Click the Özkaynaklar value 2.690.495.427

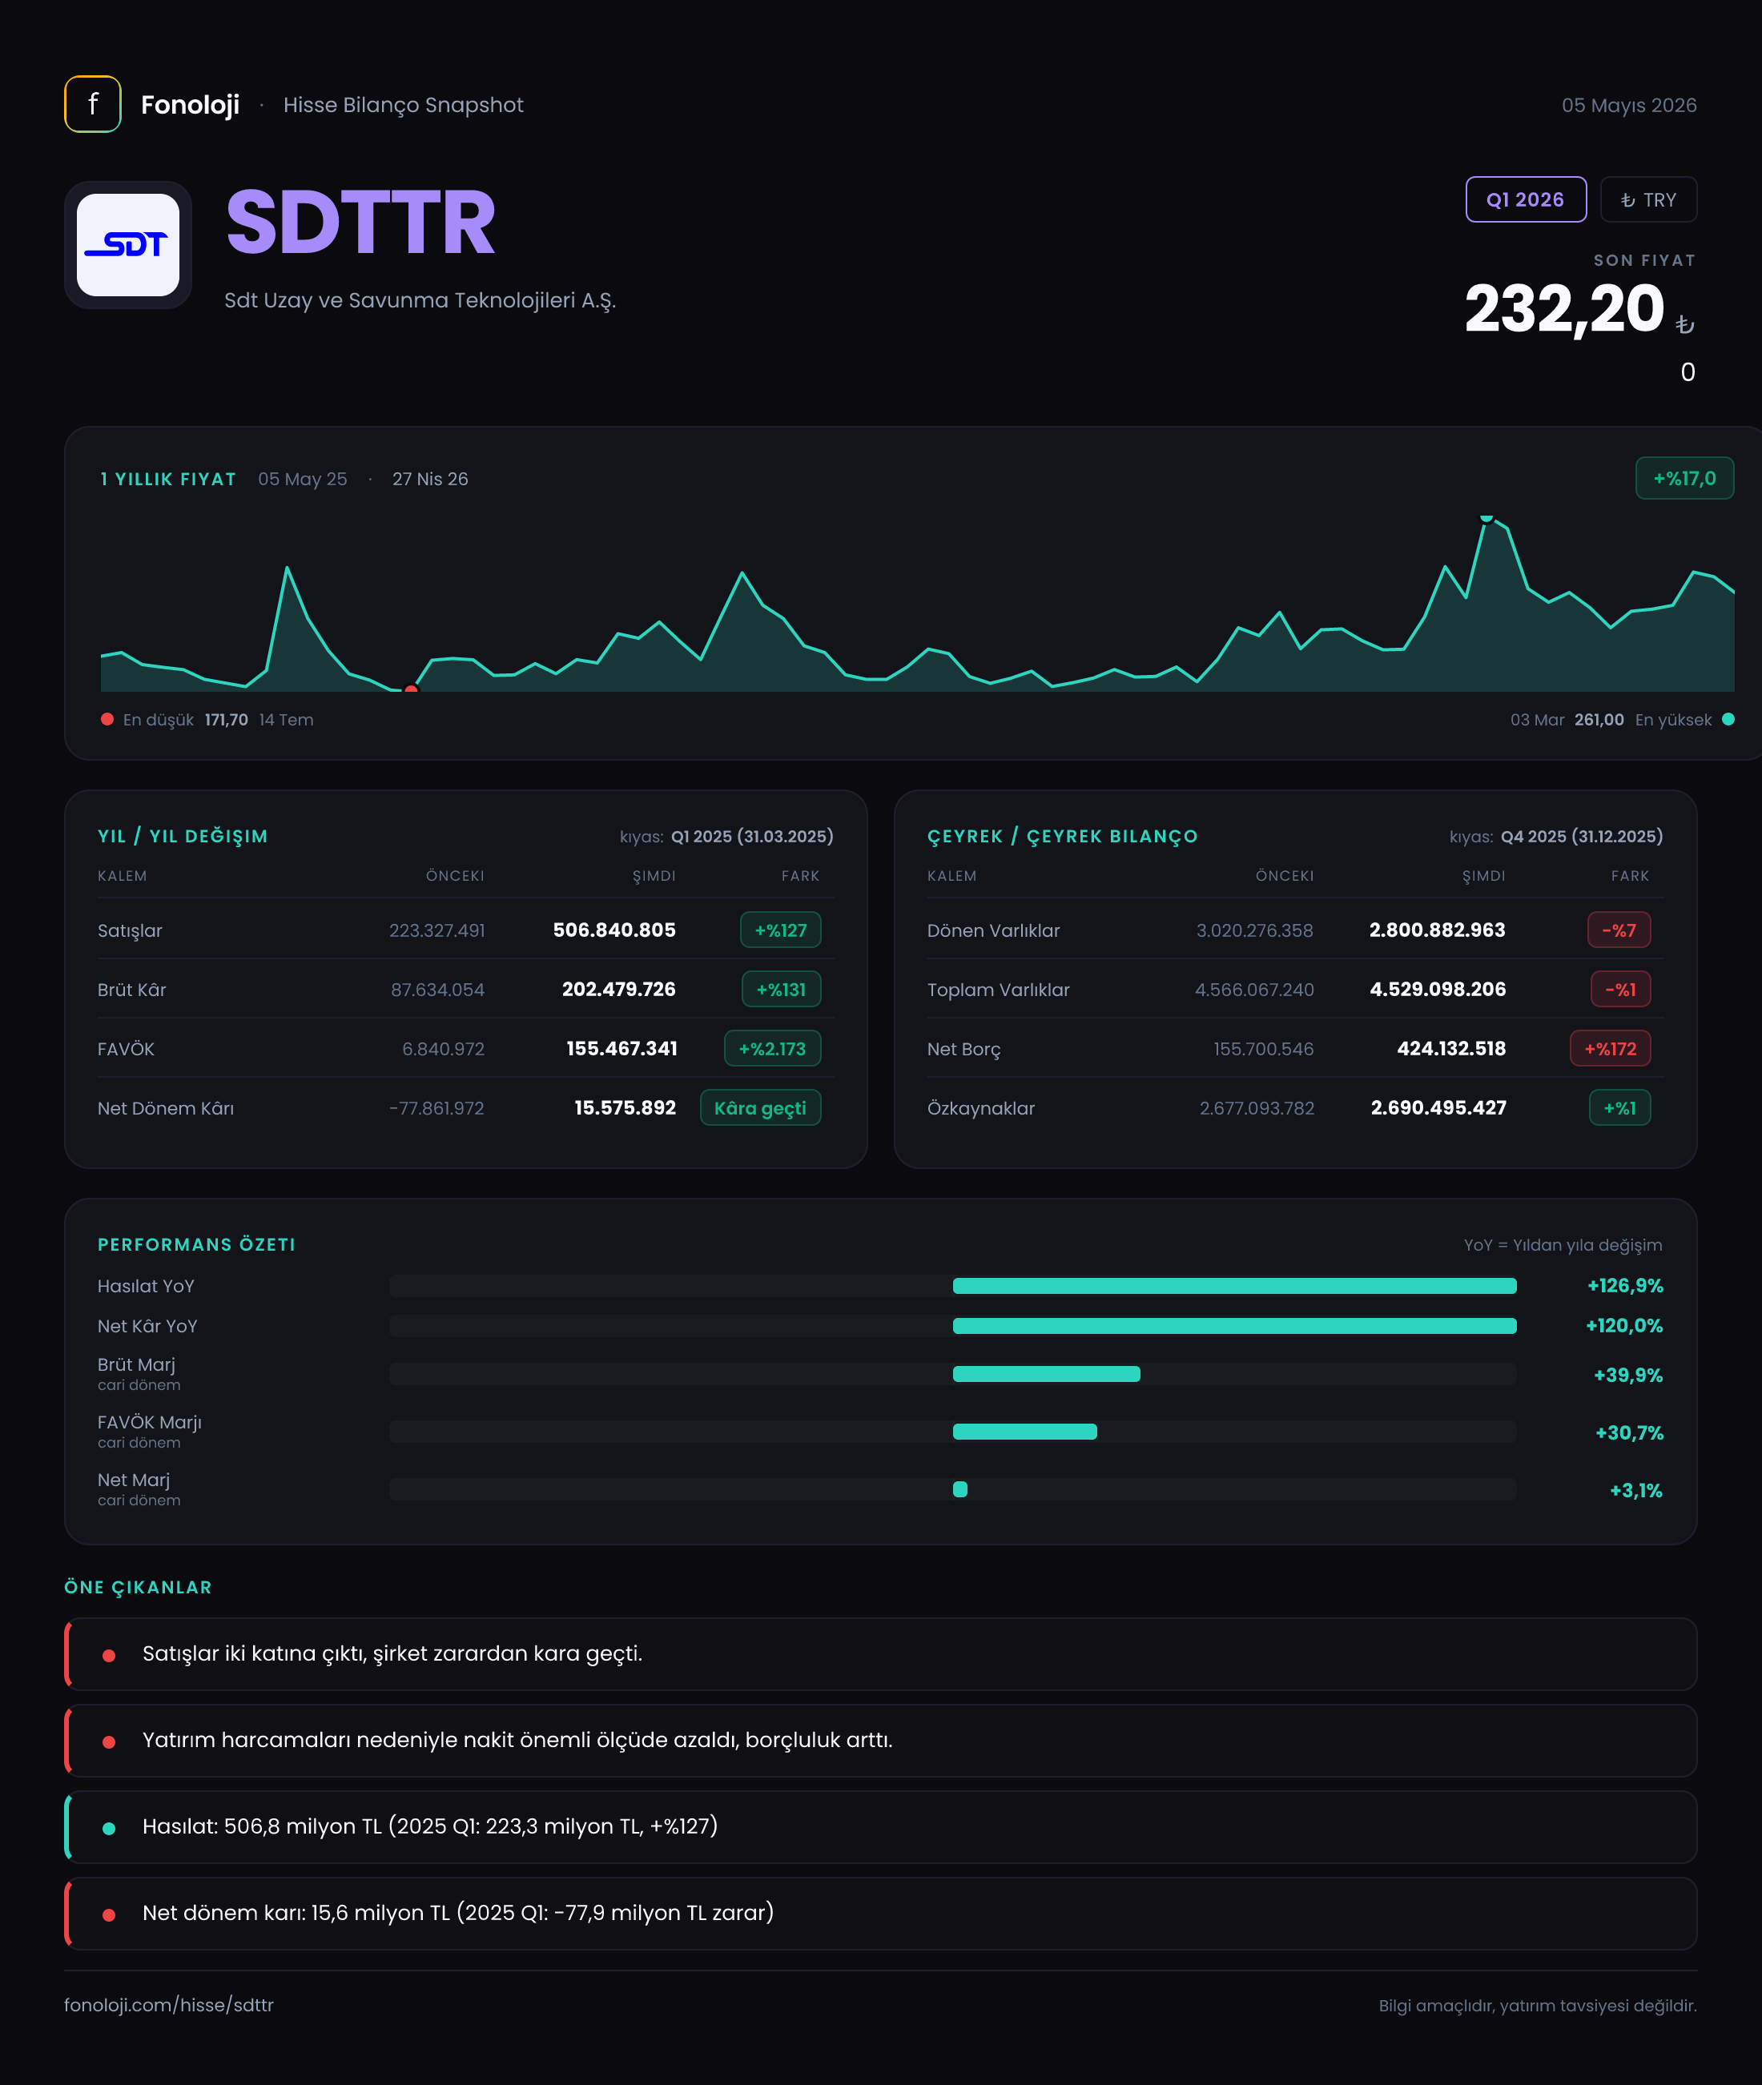(x=1438, y=1107)
